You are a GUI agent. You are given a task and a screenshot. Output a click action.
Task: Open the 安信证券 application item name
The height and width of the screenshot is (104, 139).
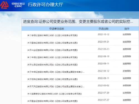click(53, 35)
